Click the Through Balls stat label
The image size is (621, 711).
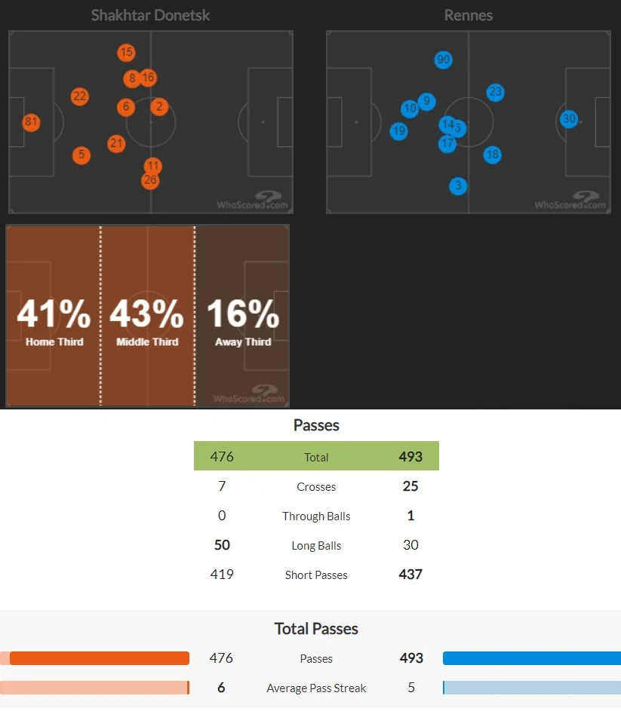tap(316, 516)
